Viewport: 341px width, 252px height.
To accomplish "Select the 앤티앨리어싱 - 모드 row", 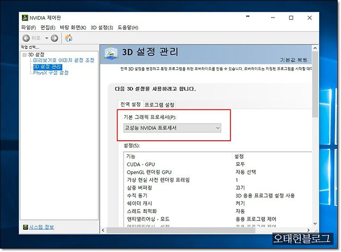I will point(217,219).
